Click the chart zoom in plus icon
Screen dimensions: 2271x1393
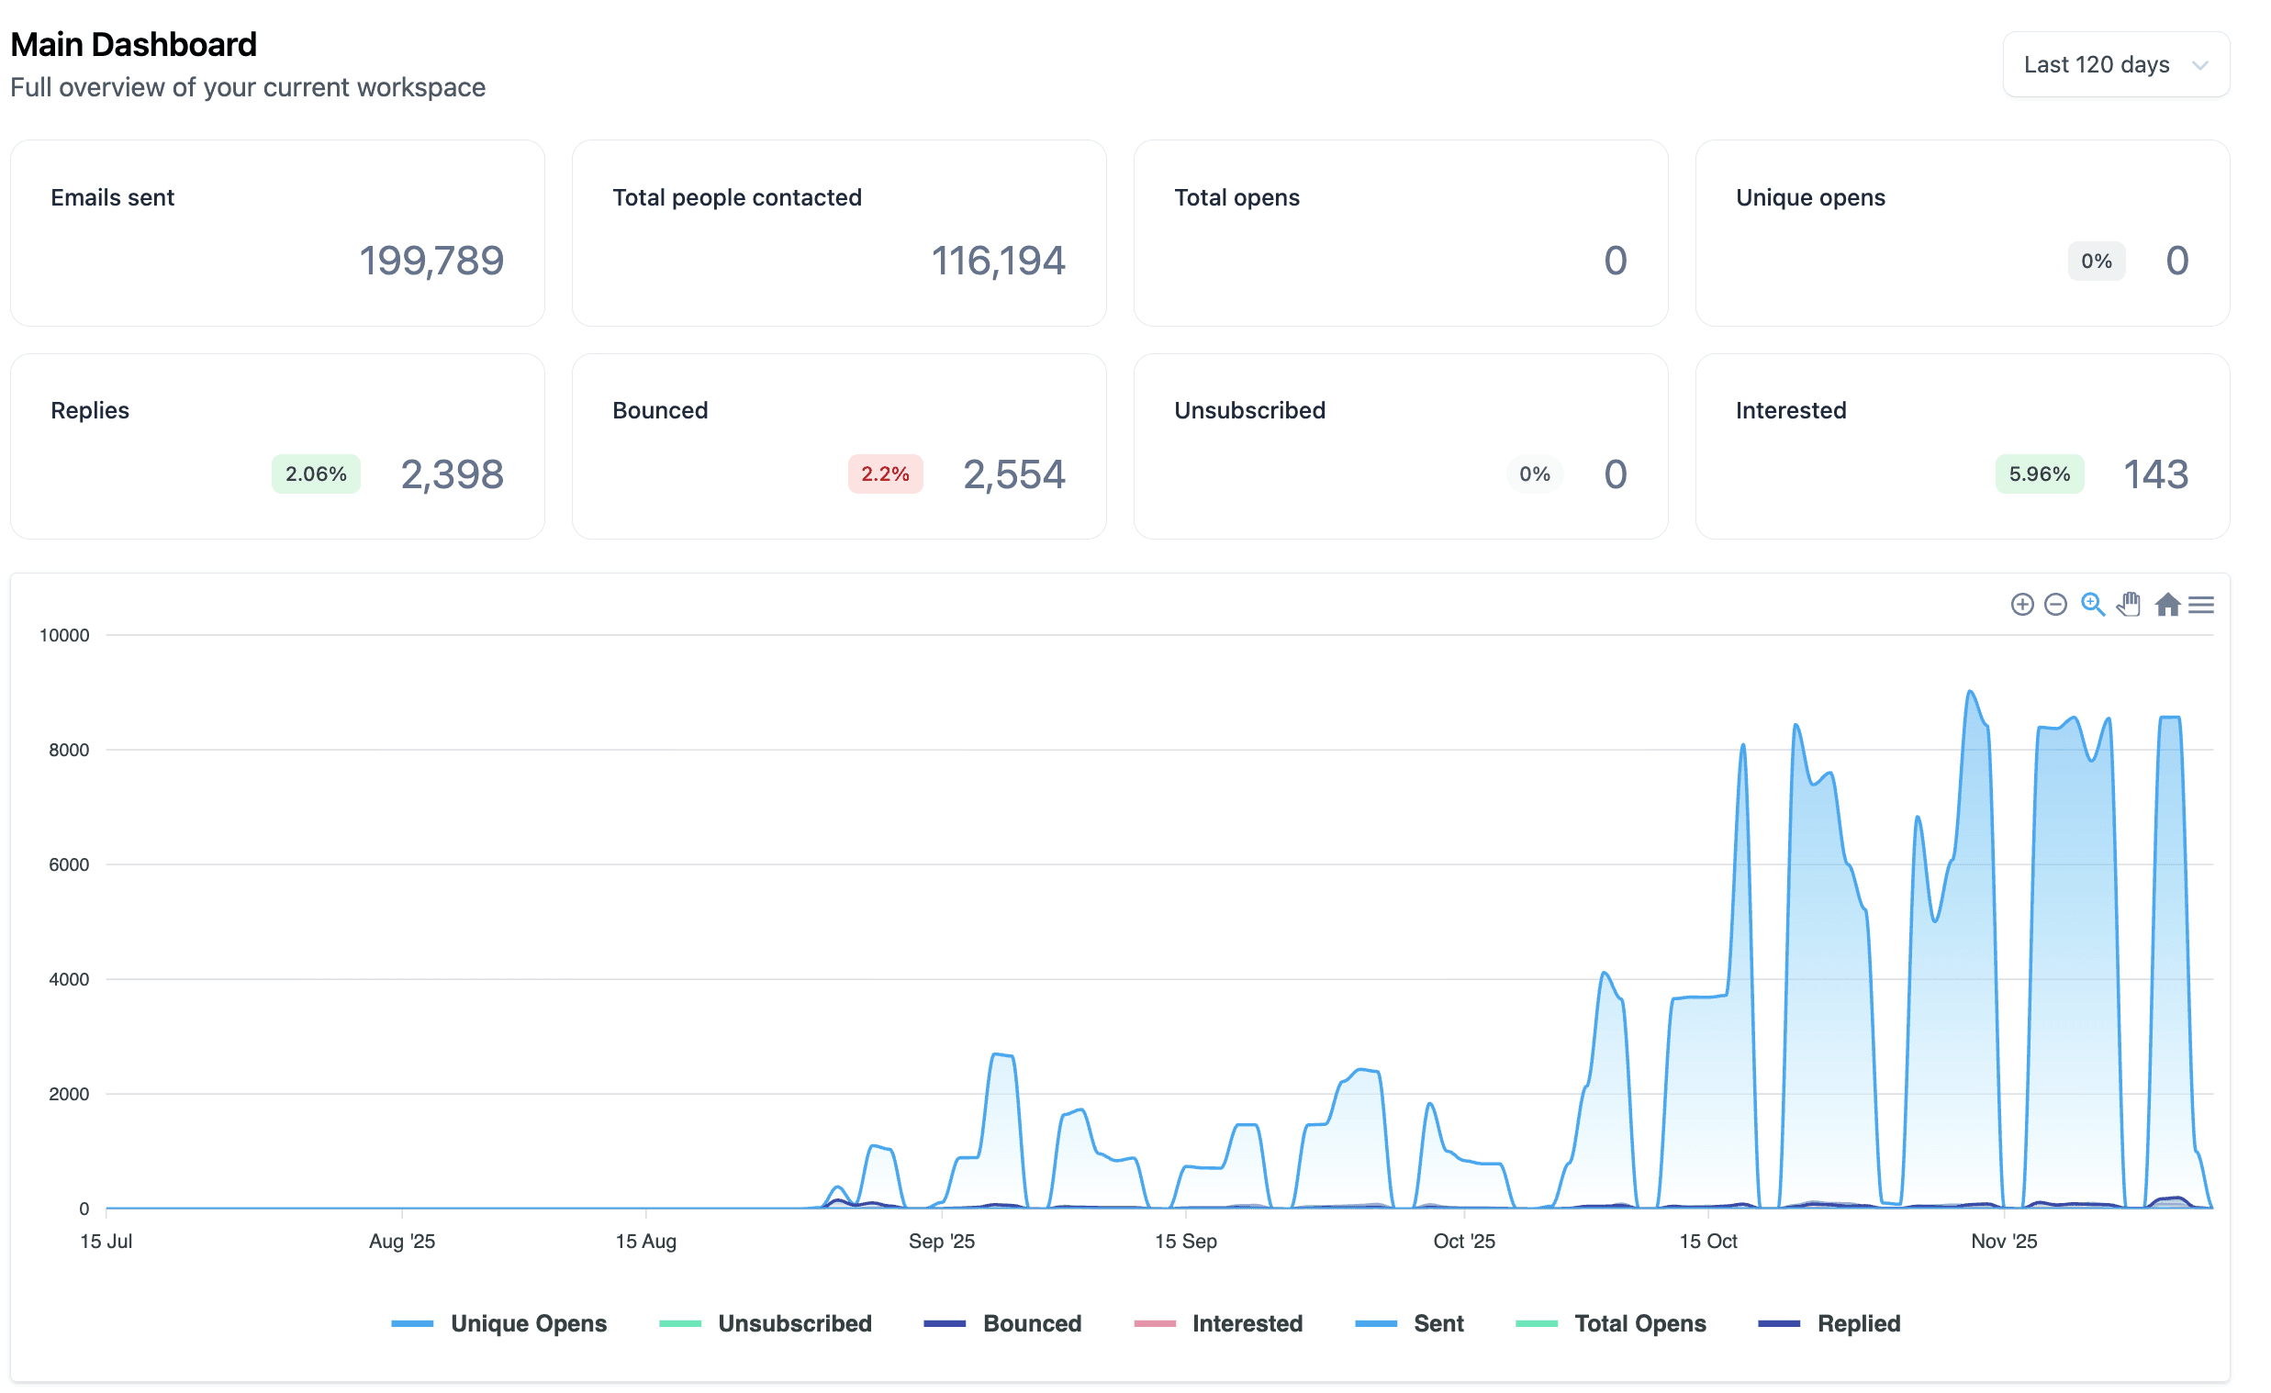click(x=2021, y=605)
